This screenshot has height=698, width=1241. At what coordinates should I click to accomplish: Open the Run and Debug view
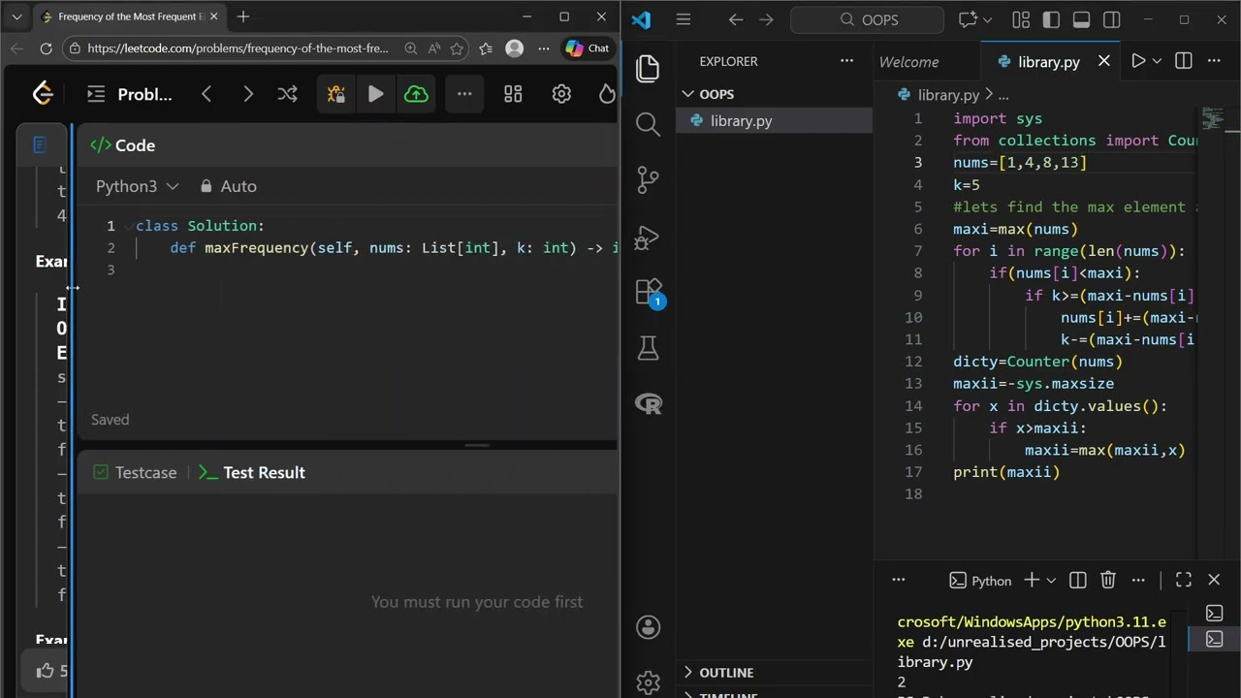(x=648, y=237)
